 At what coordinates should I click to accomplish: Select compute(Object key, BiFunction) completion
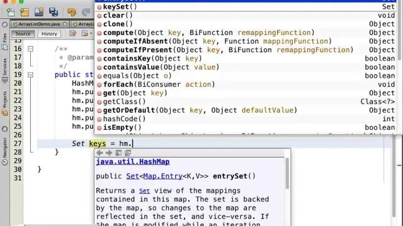[x=246, y=33]
